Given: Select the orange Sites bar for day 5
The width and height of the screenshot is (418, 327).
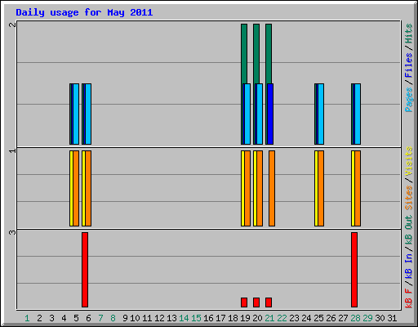Looking at the screenshot, I should (x=76, y=188).
